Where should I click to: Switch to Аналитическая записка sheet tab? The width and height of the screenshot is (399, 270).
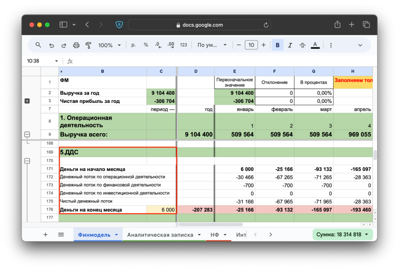(160, 235)
